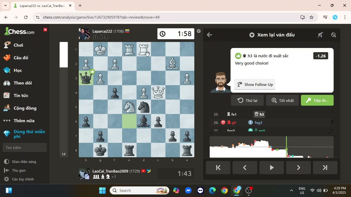Viewport: 351px width, 197px height.
Task: Open the red notification badge 16
Action: [45, 30]
